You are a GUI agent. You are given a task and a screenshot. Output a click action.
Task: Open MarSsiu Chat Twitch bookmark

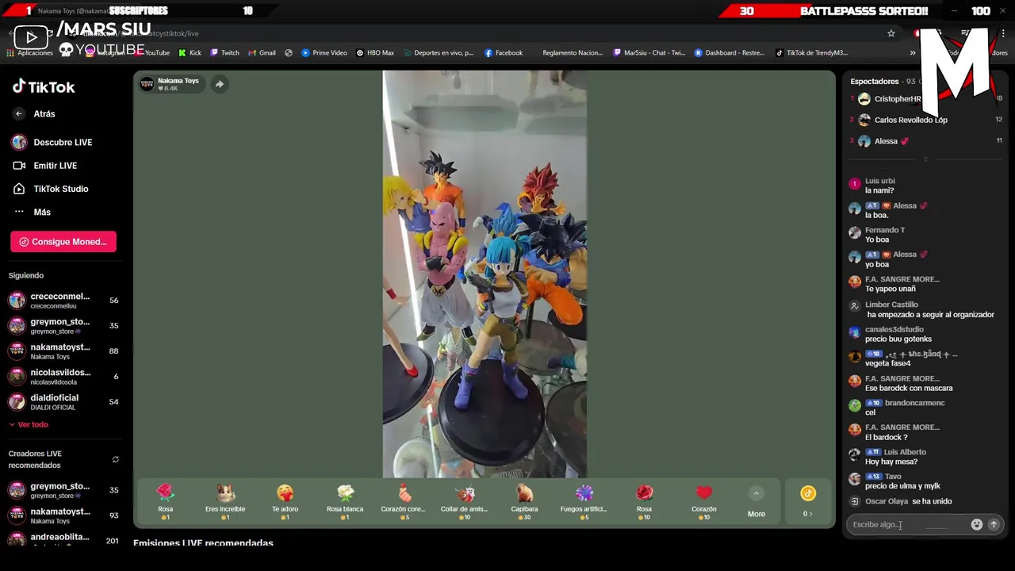[x=649, y=53]
